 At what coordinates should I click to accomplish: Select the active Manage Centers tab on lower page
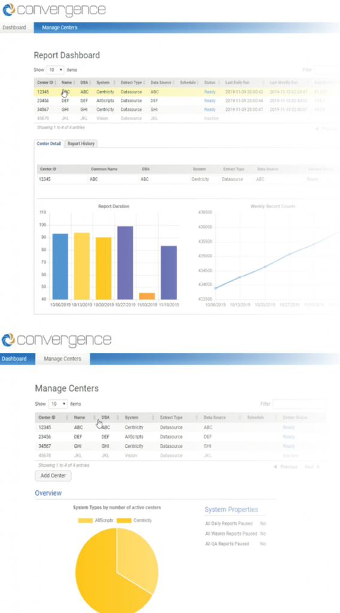click(x=62, y=359)
